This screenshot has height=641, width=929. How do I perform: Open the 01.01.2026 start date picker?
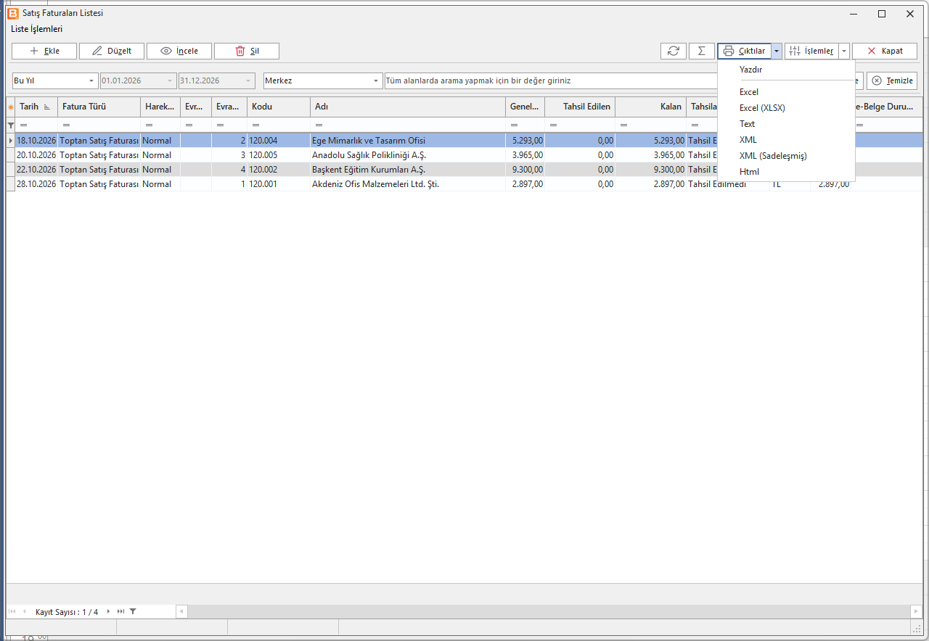pos(170,80)
